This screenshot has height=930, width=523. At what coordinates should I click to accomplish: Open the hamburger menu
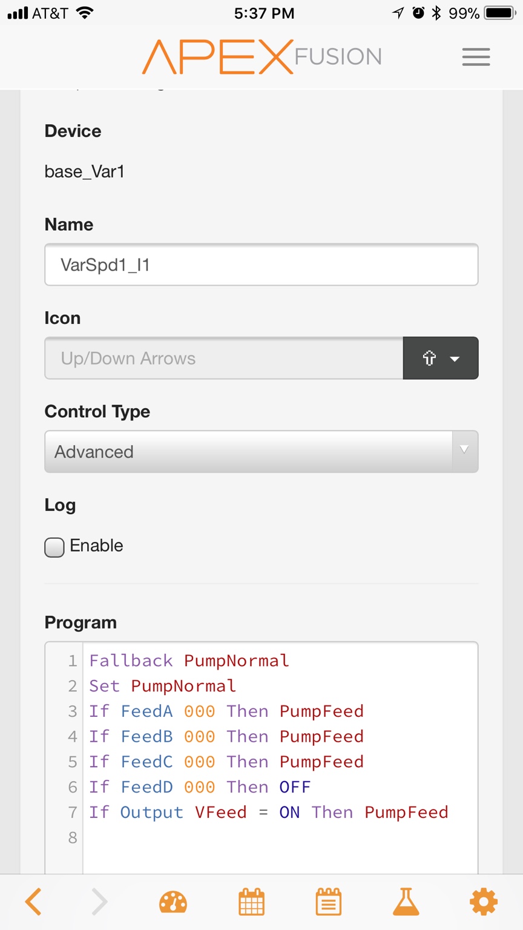click(x=476, y=57)
